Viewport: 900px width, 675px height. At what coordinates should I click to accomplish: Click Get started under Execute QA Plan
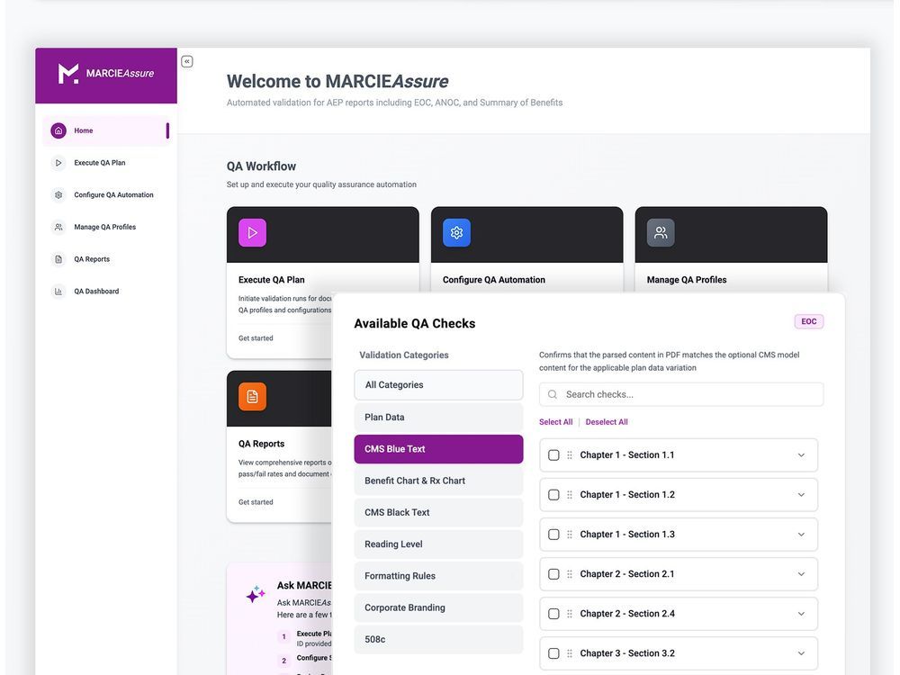tap(255, 337)
